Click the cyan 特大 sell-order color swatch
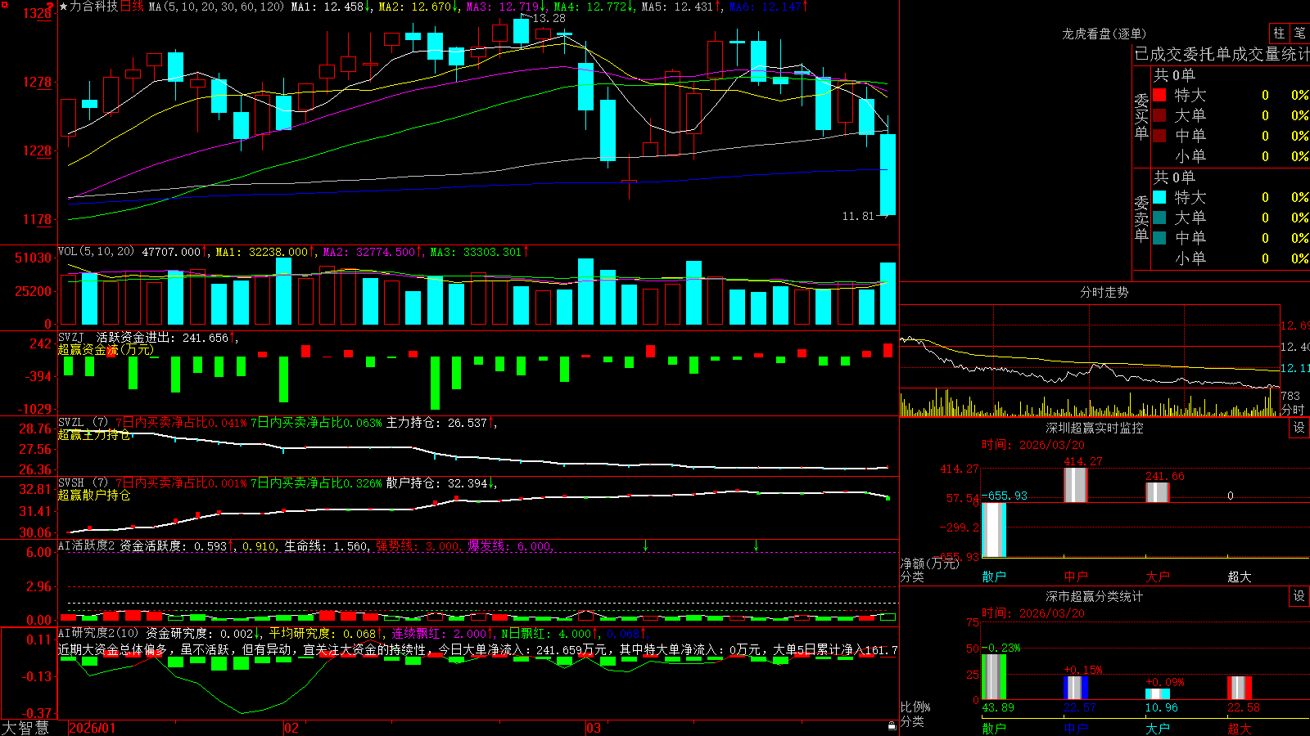Image resolution: width=1310 pixels, height=736 pixels. pos(1159,197)
